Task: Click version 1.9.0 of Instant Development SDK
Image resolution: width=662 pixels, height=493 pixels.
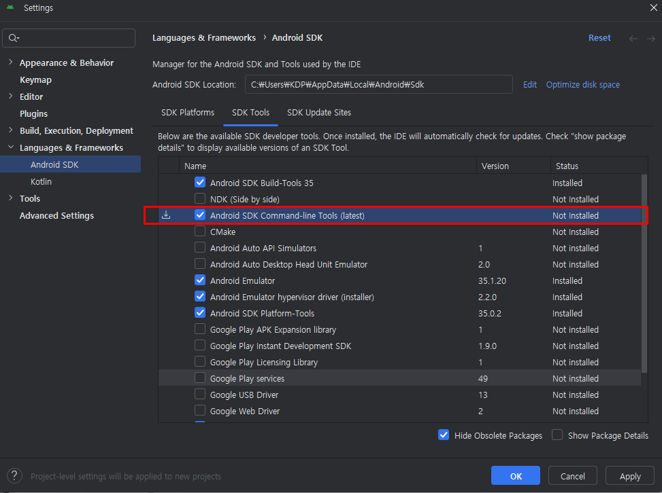Action: click(x=488, y=346)
